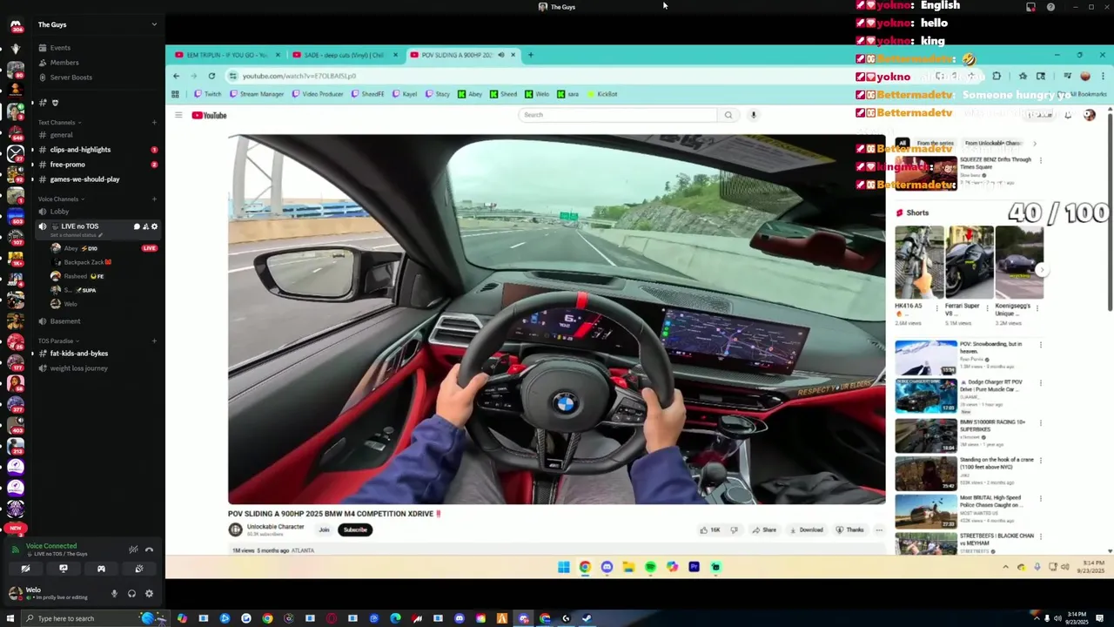This screenshot has width=1114, height=627.
Task: Mute the POV SLIDING tab audio icon
Action: point(500,55)
